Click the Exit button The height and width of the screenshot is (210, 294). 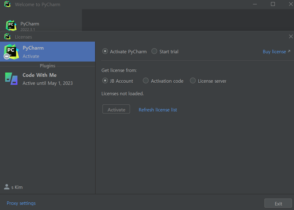click(x=278, y=204)
